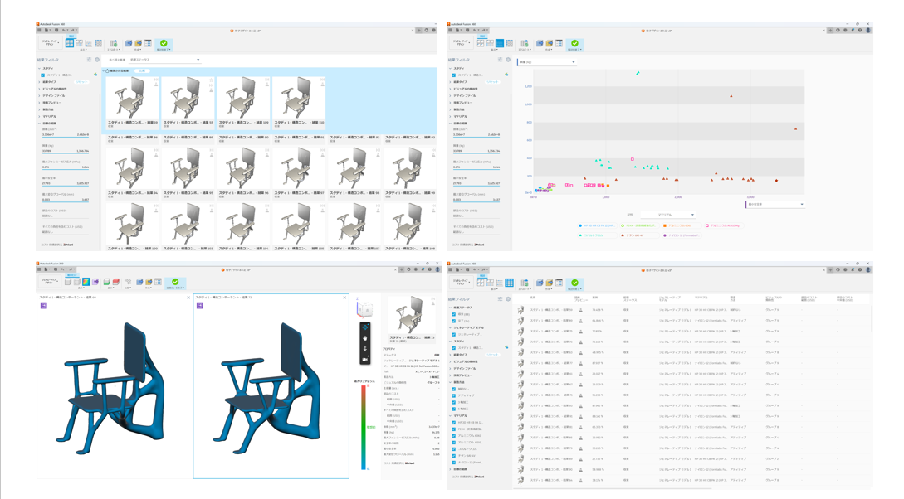Click highlighted table view icon in bottom-right window
The width and height of the screenshot is (904, 499).
click(509, 283)
